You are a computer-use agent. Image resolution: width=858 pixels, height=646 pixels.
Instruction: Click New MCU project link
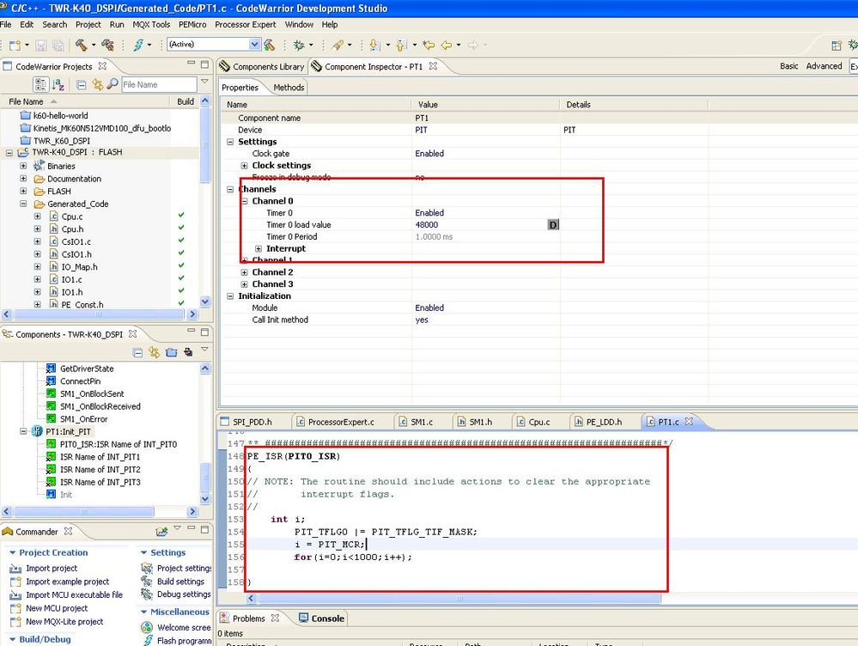point(57,608)
